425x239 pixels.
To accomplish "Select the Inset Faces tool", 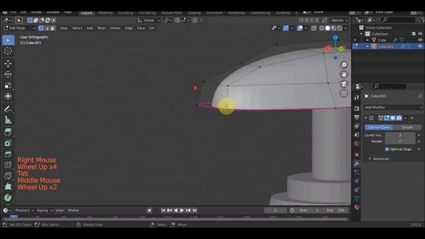I will (x=8, y=143).
